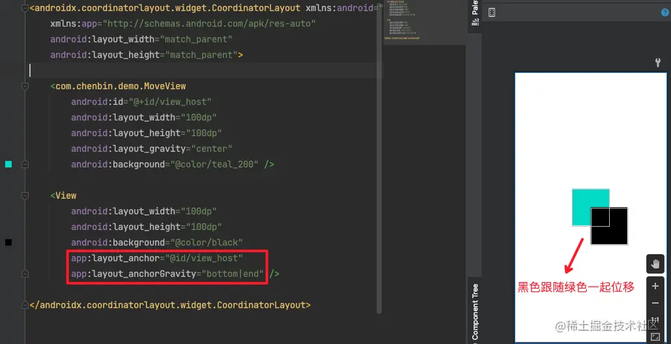Zoom out of the design preview
Screen dimensions: 671x344
click(655, 304)
